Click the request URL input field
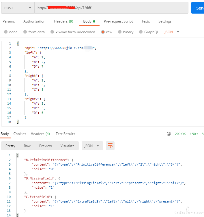The image size is (204, 217). click(x=111, y=8)
